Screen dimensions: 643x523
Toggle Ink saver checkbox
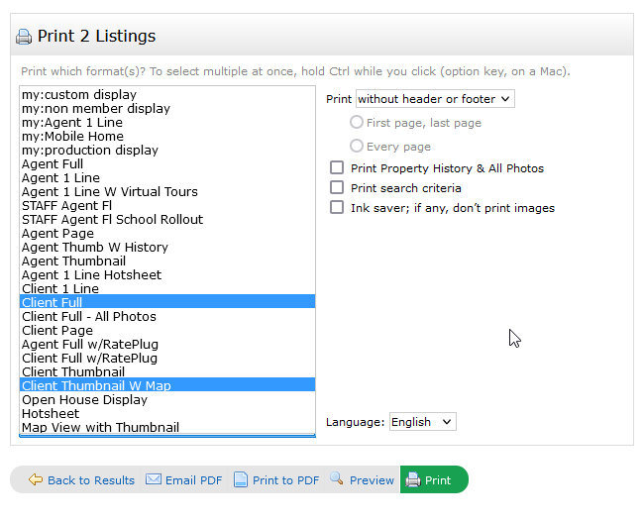point(337,207)
